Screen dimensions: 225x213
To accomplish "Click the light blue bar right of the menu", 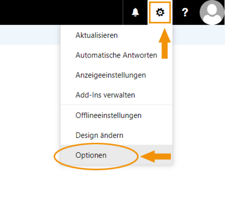I will coord(199,35).
